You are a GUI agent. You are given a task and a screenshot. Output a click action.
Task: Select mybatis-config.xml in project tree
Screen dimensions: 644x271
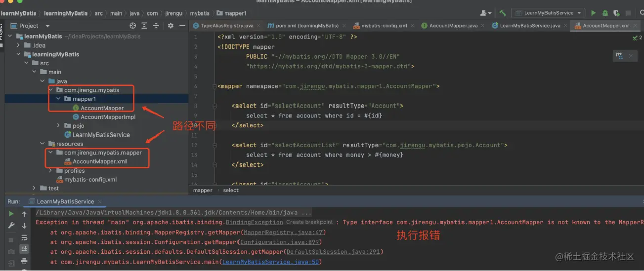[90, 180]
